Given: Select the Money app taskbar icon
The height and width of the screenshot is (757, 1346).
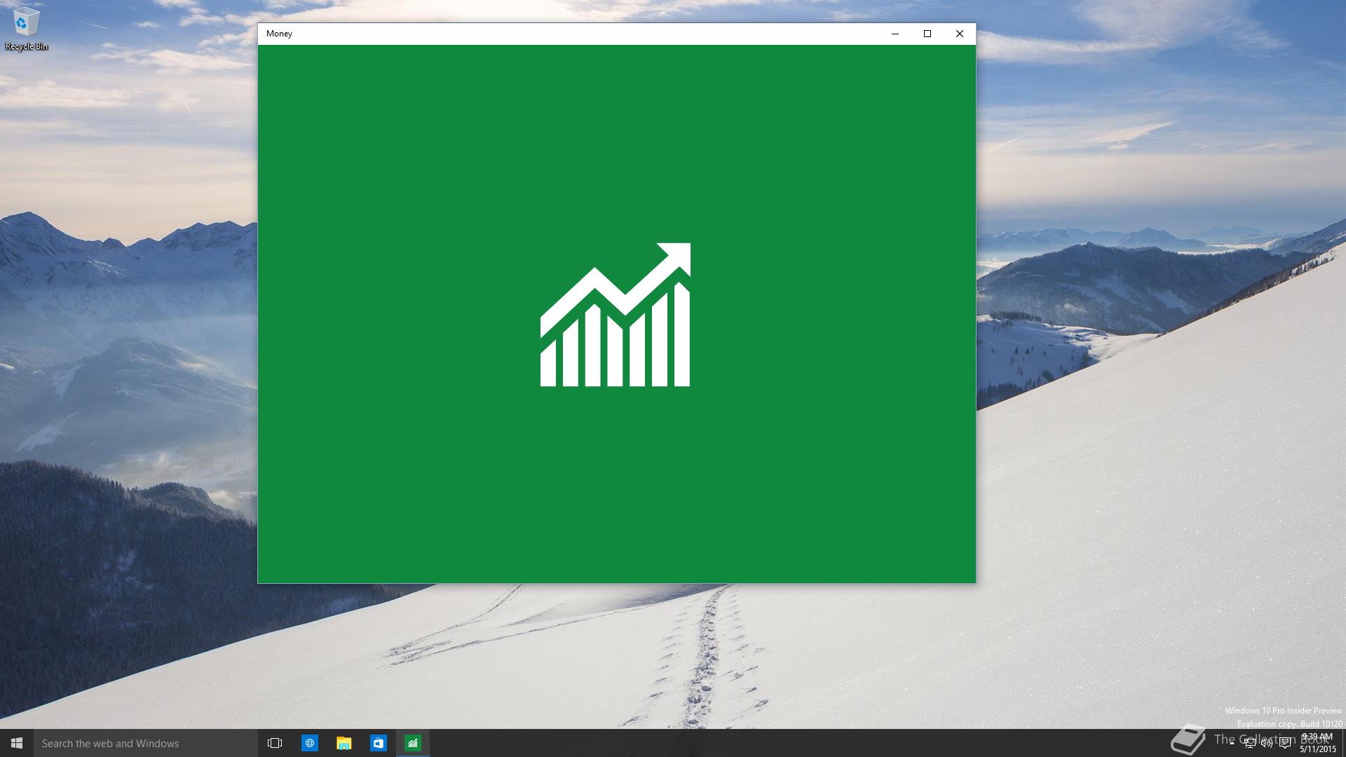Looking at the screenshot, I should click(413, 743).
